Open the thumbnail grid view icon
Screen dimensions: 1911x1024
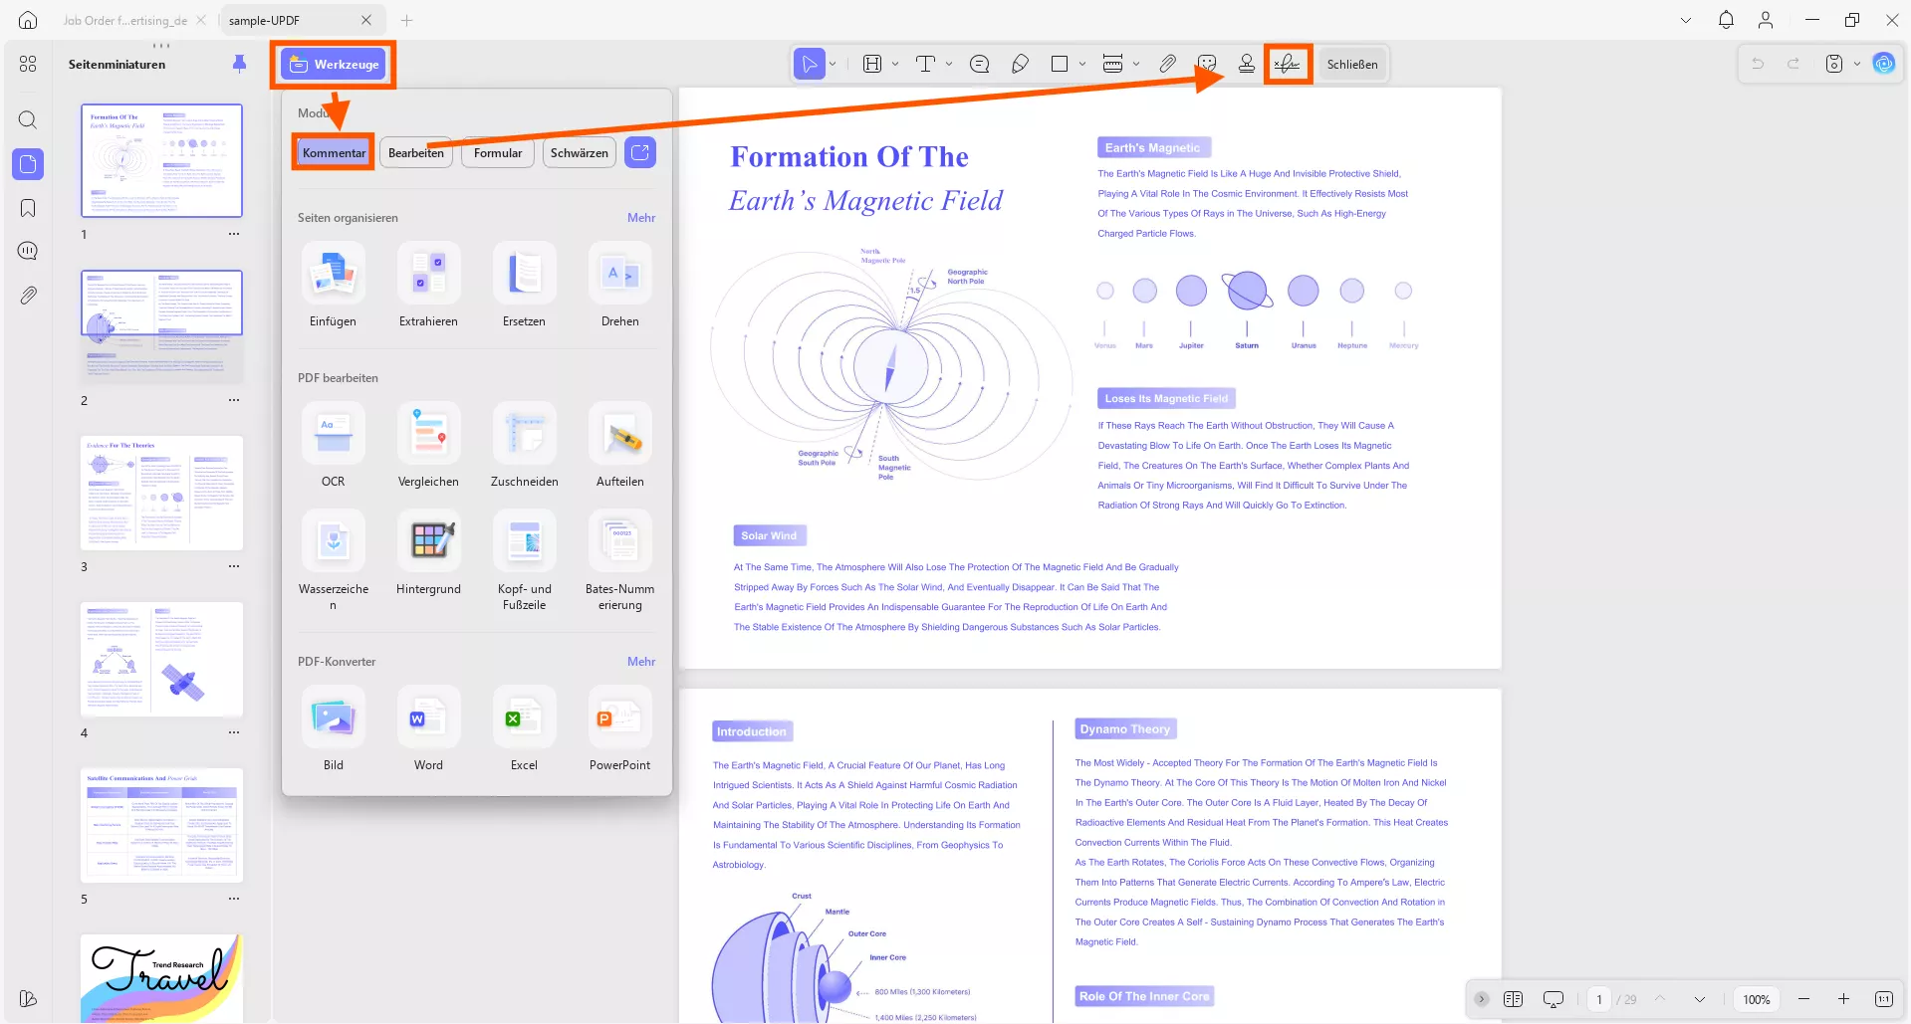(28, 64)
